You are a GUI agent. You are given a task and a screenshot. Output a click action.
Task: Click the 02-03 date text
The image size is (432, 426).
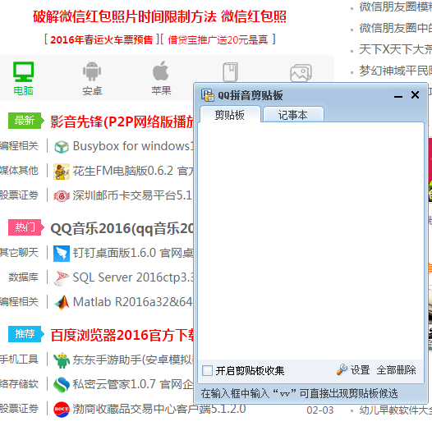pyautogui.click(x=319, y=410)
